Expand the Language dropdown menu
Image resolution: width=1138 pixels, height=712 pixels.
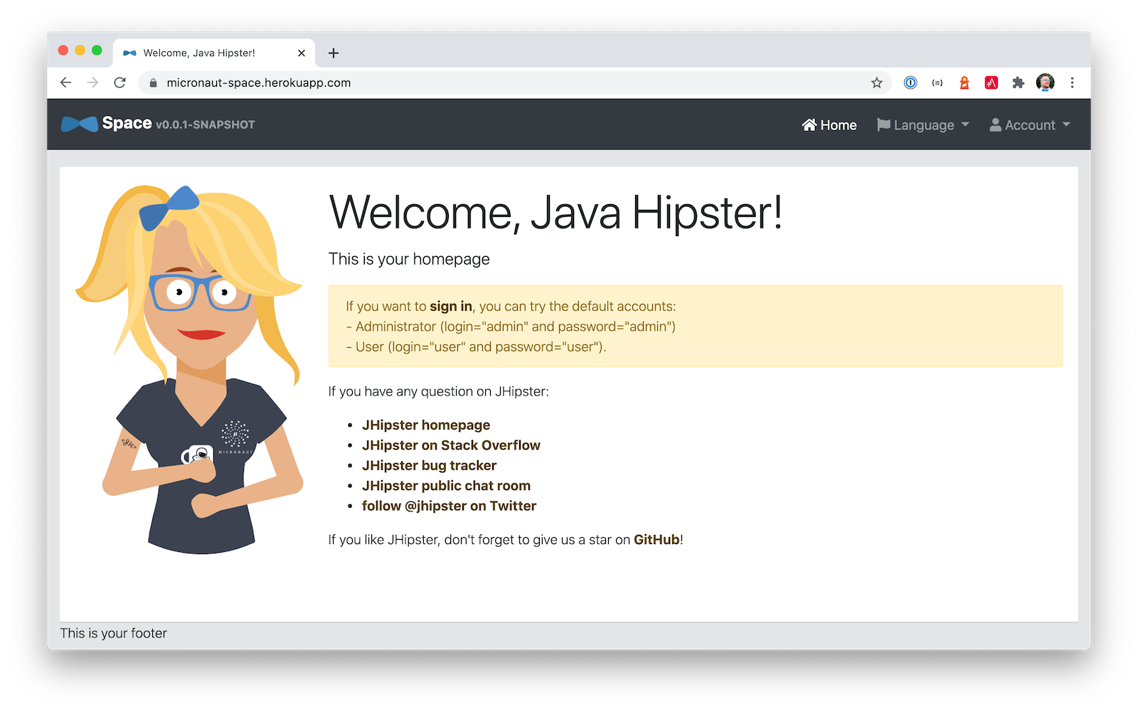pos(923,125)
